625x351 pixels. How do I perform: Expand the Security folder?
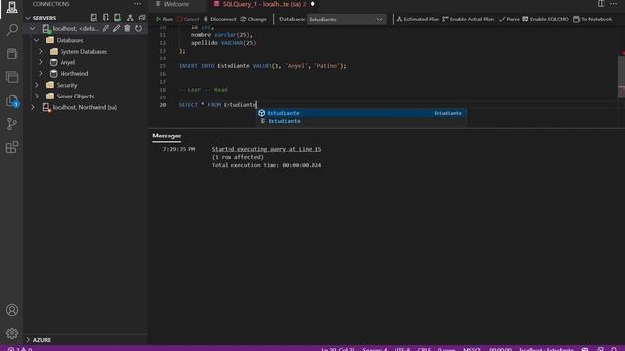37,85
